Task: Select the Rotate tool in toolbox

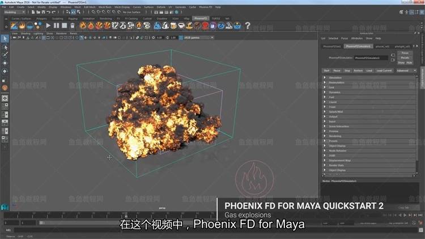Action: (x=5, y=71)
